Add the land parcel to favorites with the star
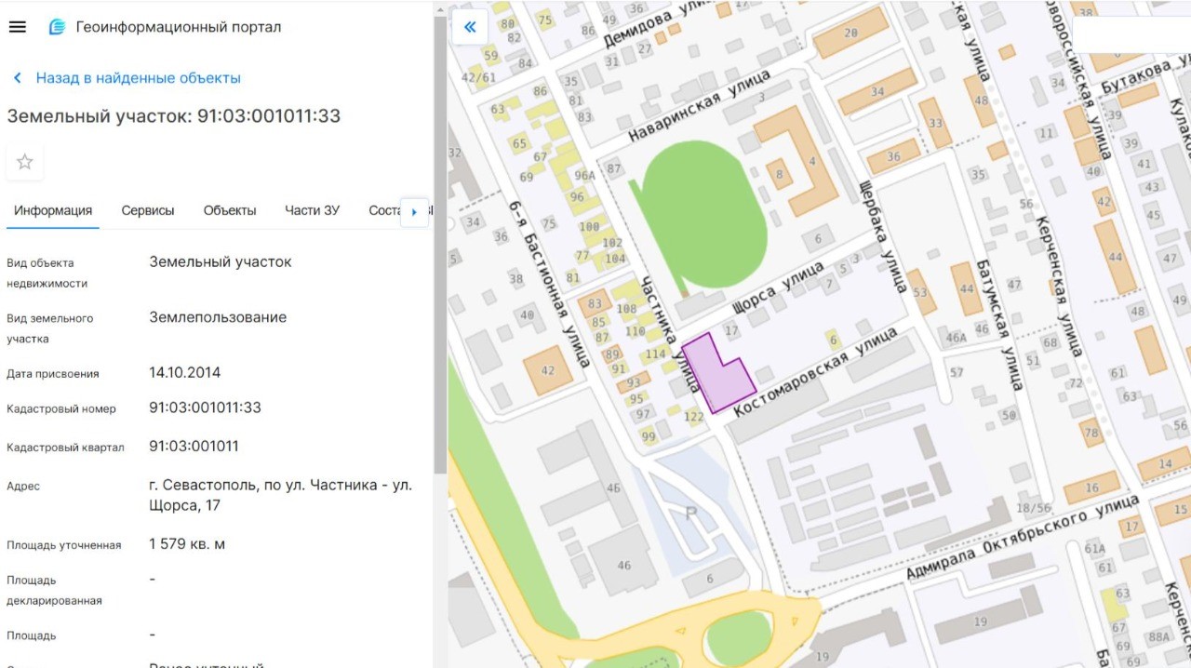Image resolution: width=1191 pixels, height=668 pixels. point(25,162)
